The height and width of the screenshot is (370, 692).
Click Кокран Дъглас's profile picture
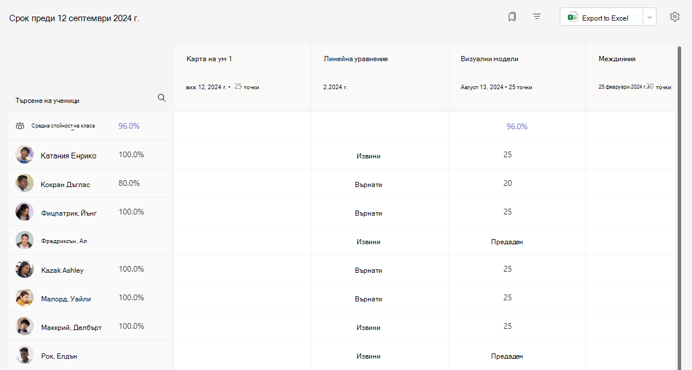click(x=25, y=183)
